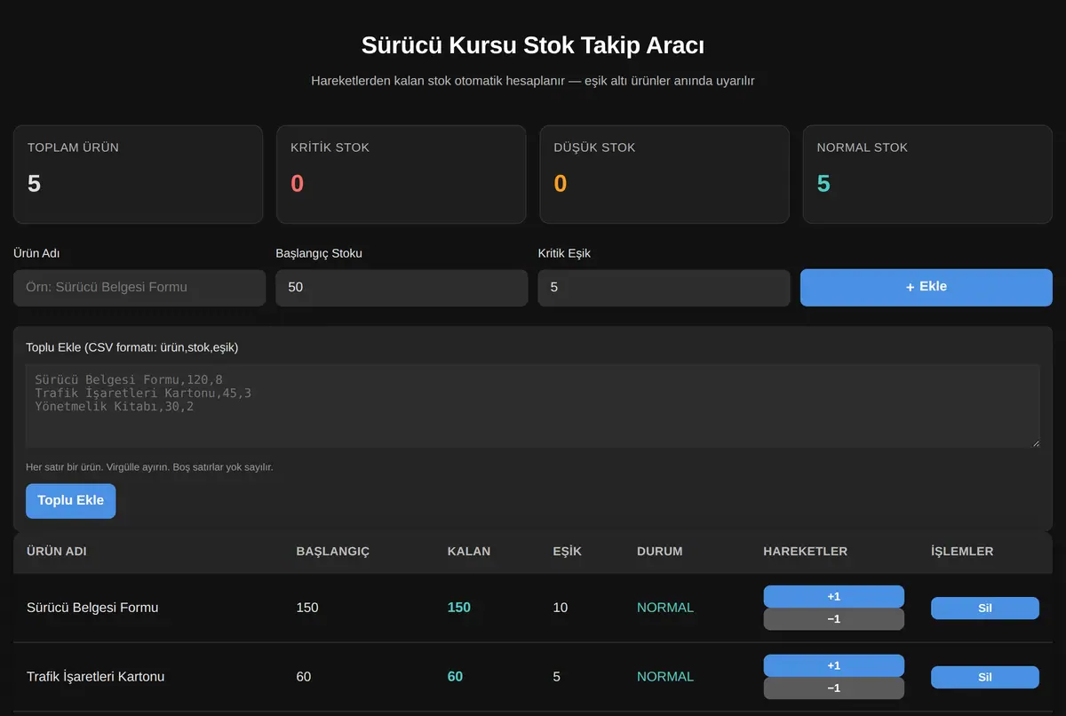
Task: Click the NORMAL STOK summary card
Action: (x=927, y=174)
